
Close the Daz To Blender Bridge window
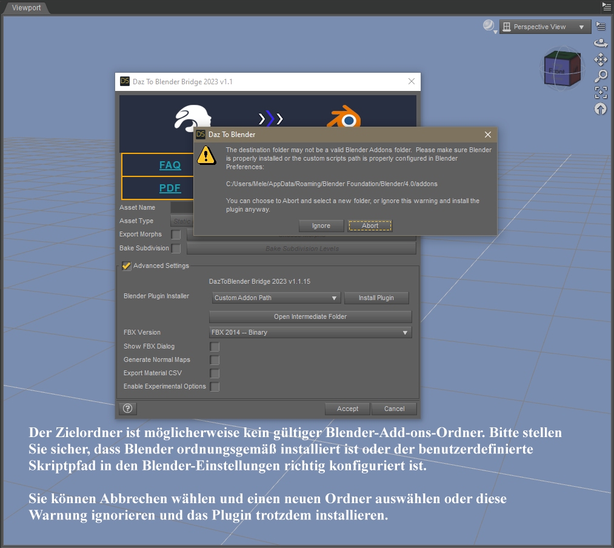[411, 81]
